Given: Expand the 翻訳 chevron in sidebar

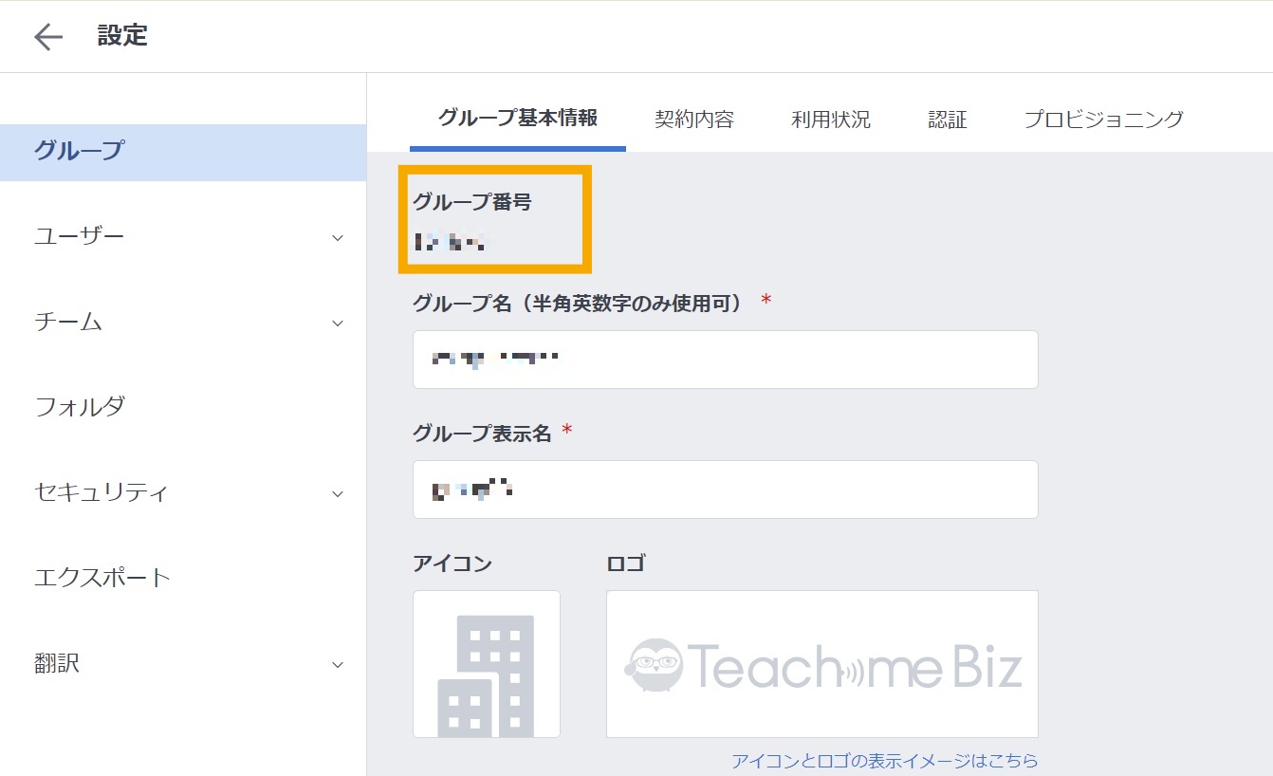Looking at the screenshot, I should point(338,664).
